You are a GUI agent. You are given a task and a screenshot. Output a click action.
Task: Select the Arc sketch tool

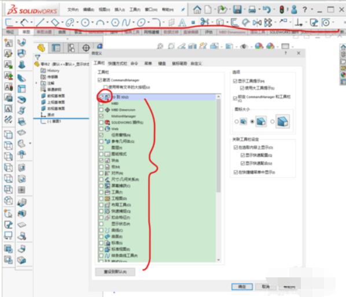(101, 23)
